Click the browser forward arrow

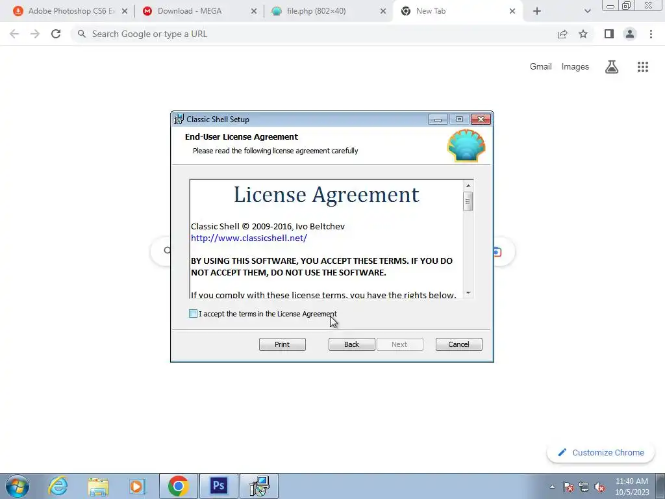[35, 34]
